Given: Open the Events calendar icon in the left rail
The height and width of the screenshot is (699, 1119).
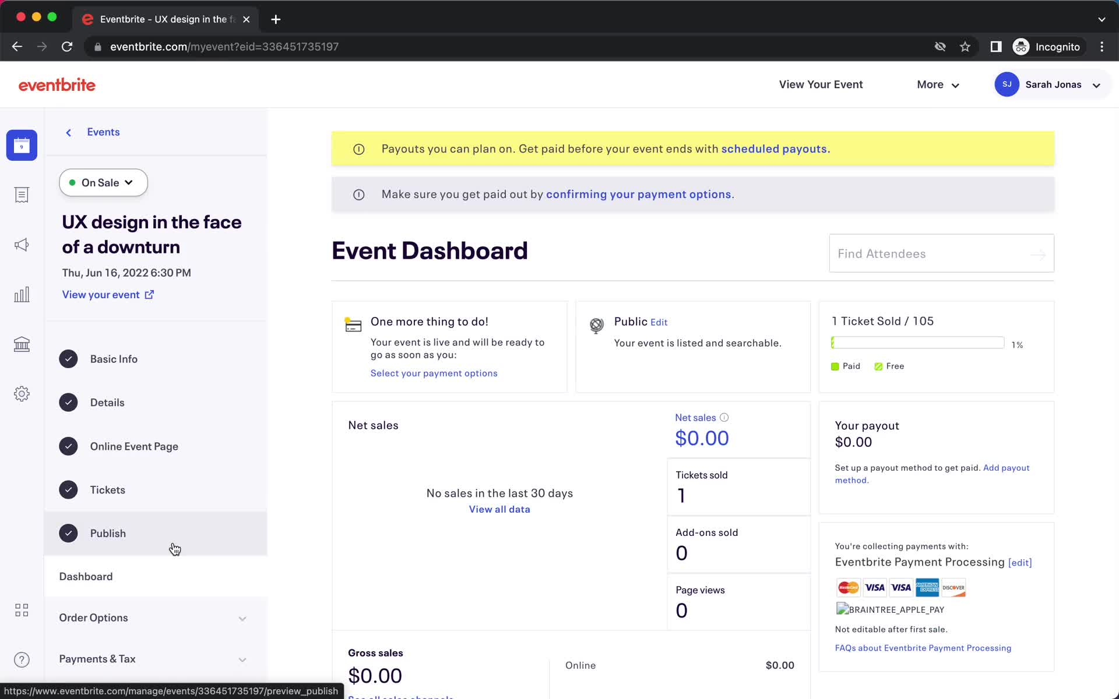Looking at the screenshot, I should point(22,145).
